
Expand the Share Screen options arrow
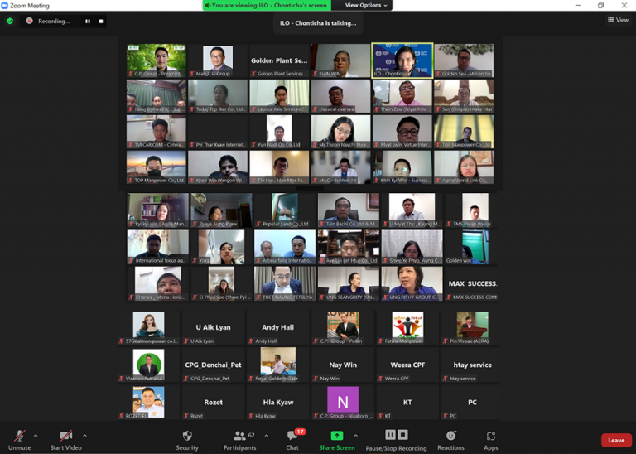pyautogui.click(x=356, y=435)
